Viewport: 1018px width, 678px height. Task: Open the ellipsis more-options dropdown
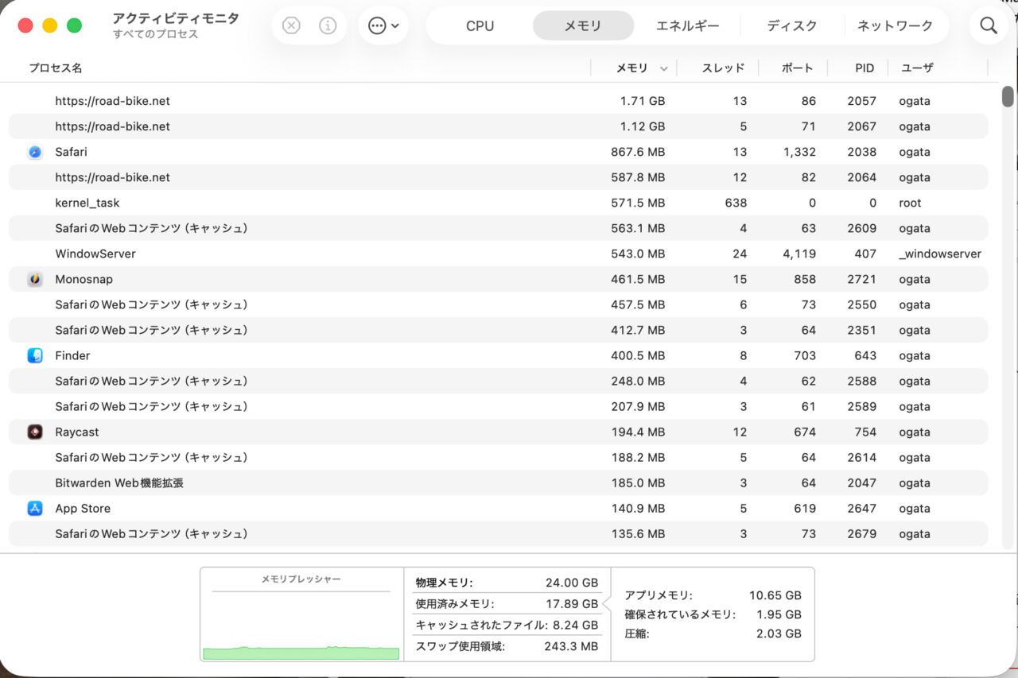383,25
